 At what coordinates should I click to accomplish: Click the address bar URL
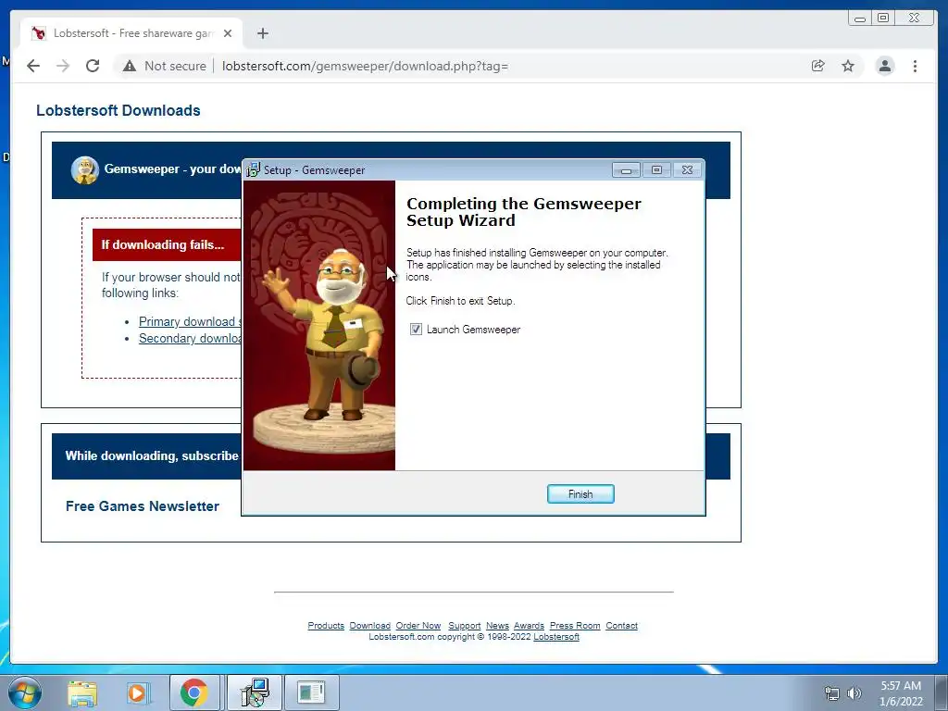coord(365,66)
